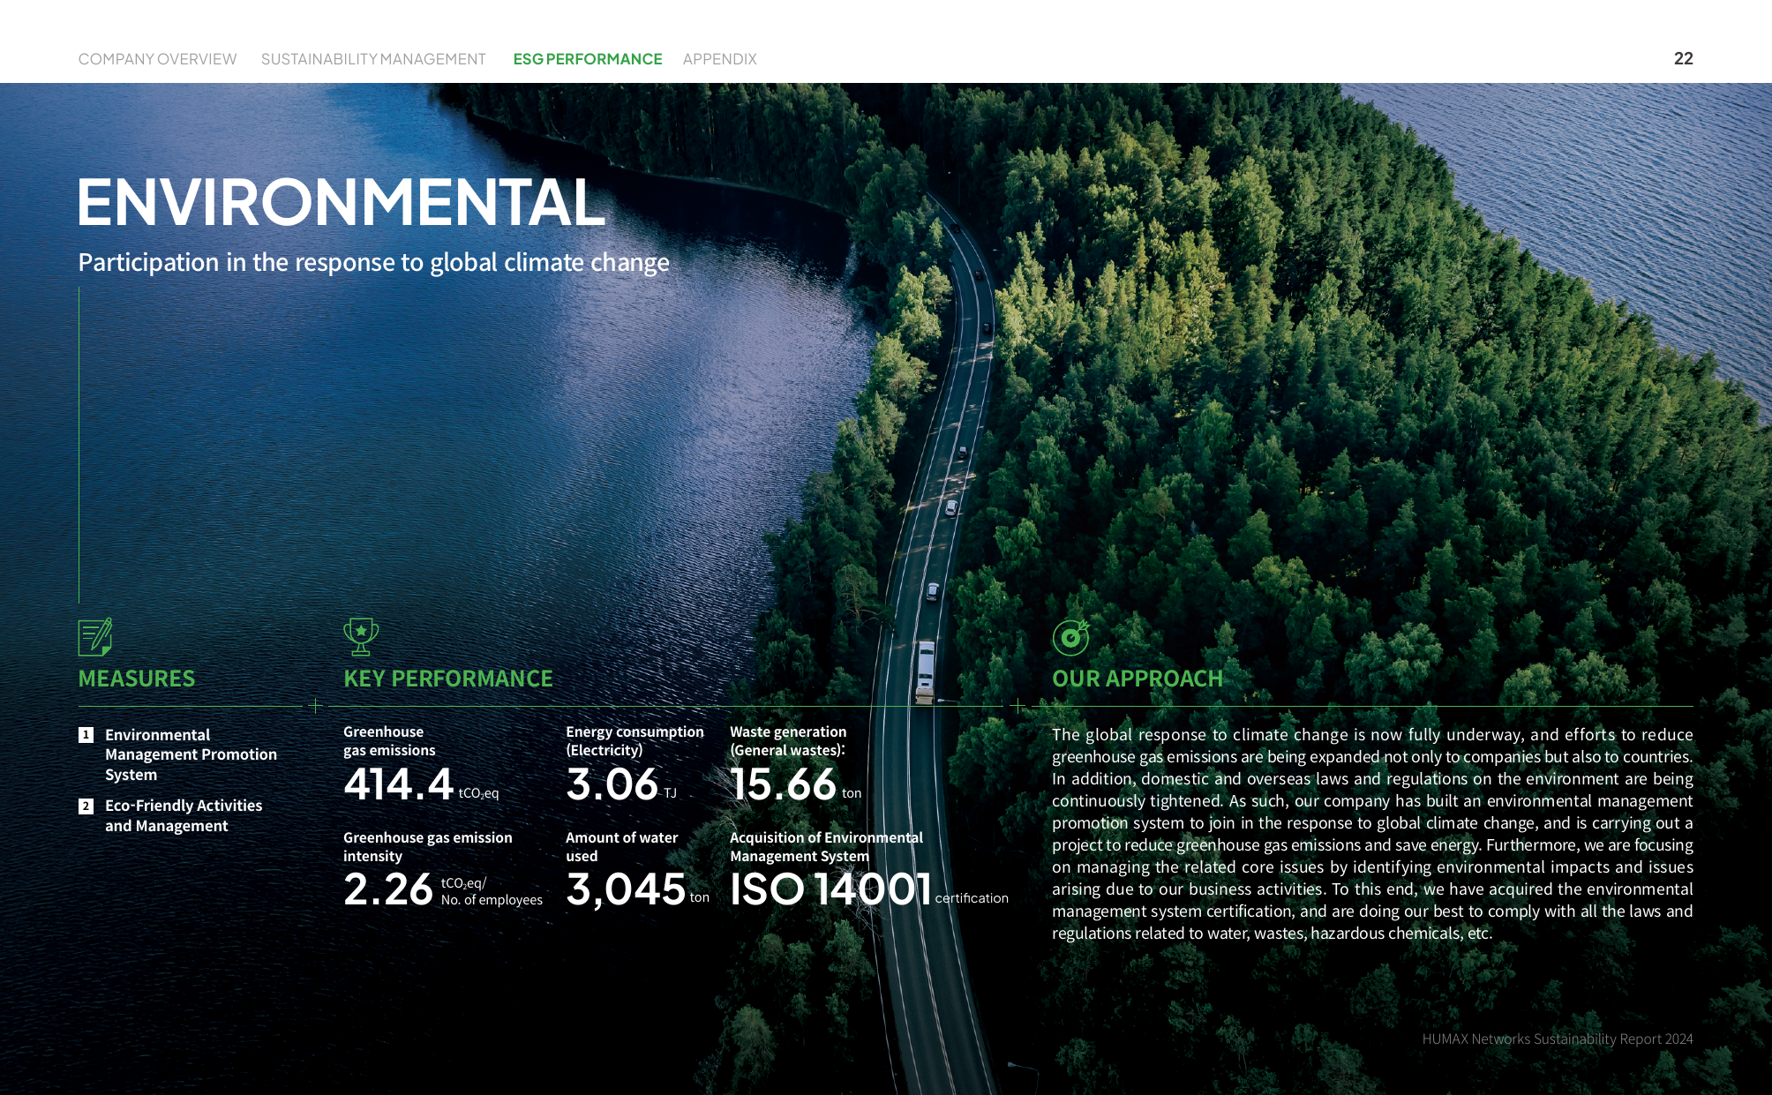The height and width of the screenshot is (1095, 1772).
Task: Click HUMAX Networks Sustainability Report 2024 footer
Action: point(1558,1039)
